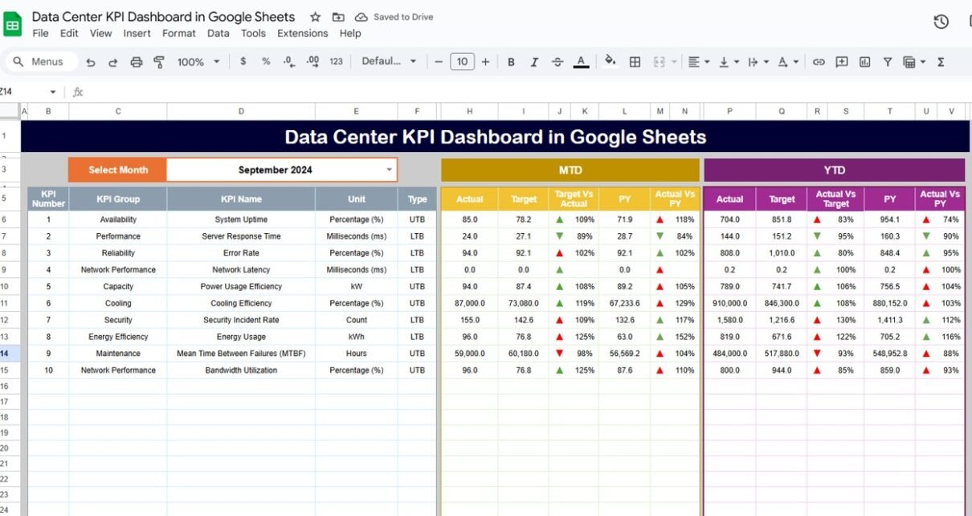Insert a link using the link icon
The image size is (972, 516).
[819, 62]
